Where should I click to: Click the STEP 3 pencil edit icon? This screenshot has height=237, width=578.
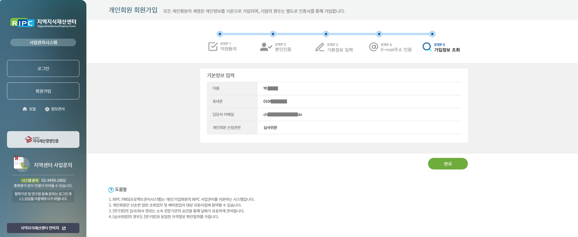pyautogui.click(x=320, y=47)
